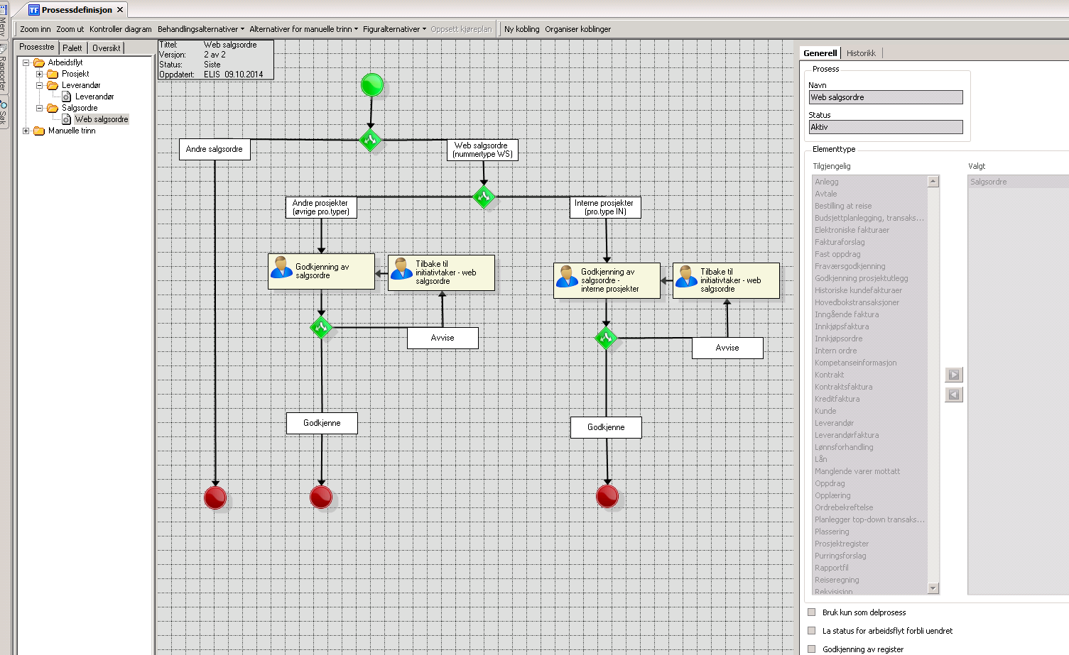The width and height of the screenshot is (1069, 655).
Task: Collapse the Salgsordre folder node
Action: [x=40, y=108]
